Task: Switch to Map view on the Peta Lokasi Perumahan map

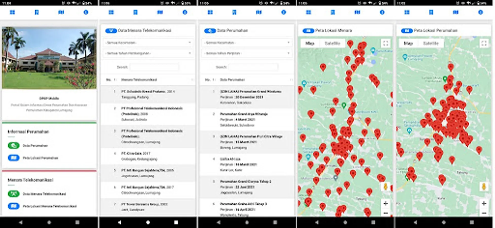Action: (408, 43)
